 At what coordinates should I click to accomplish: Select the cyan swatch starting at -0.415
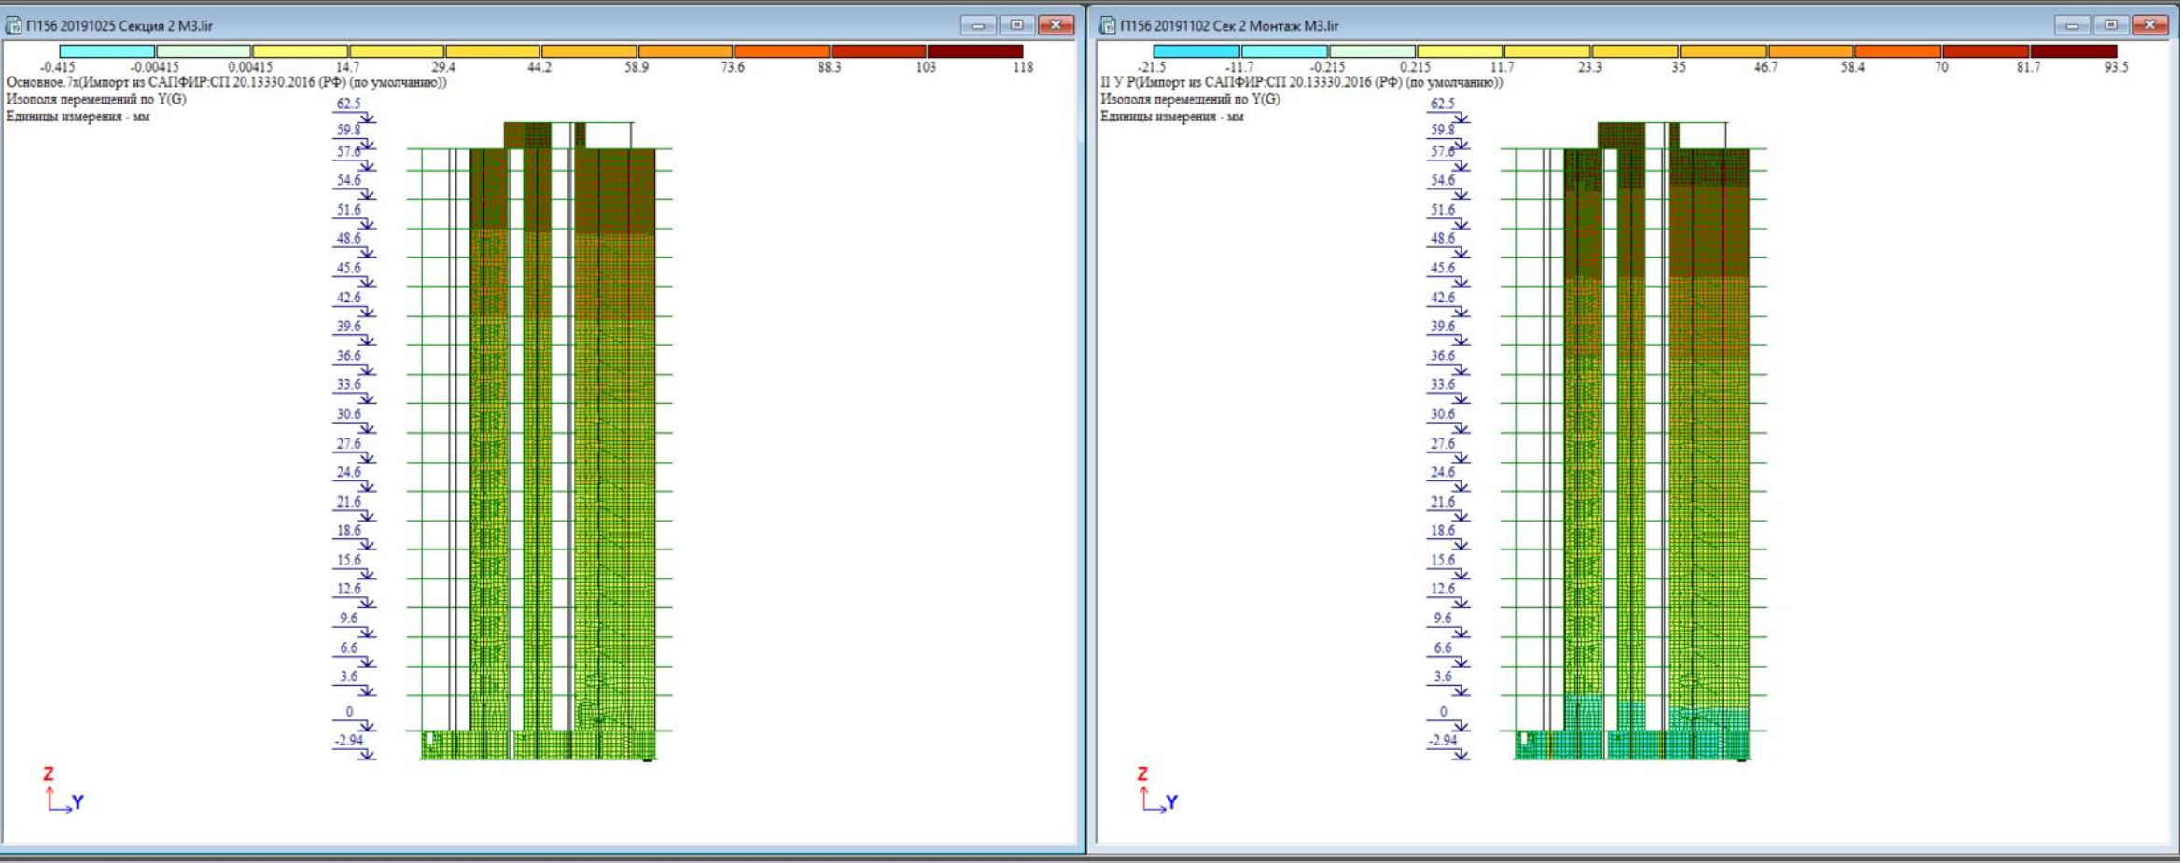[x=106, y=51]
